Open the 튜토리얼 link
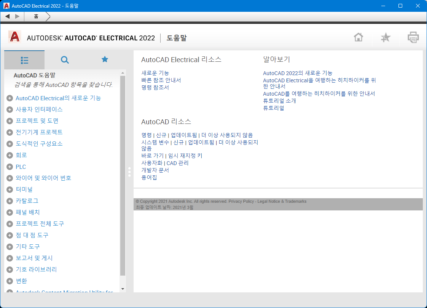The image size is (427, 308). point(273,108)
